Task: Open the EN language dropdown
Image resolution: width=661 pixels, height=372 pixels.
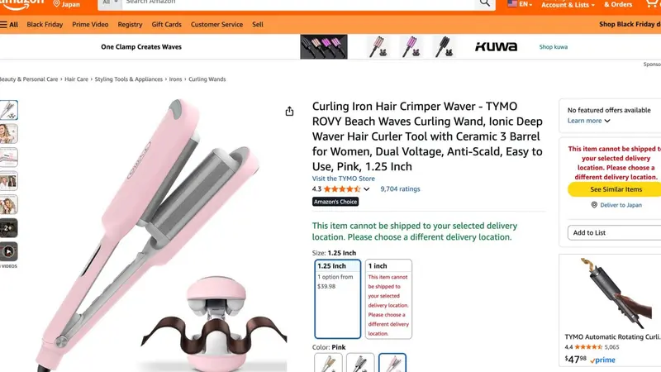Action: 520,4
